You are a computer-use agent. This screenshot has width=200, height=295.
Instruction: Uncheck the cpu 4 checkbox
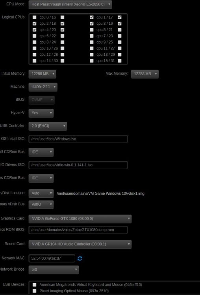(x=34, y=30)
